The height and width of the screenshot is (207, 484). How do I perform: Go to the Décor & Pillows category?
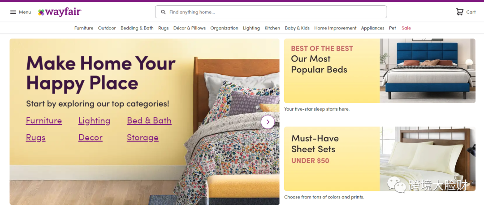pos(189,28)
